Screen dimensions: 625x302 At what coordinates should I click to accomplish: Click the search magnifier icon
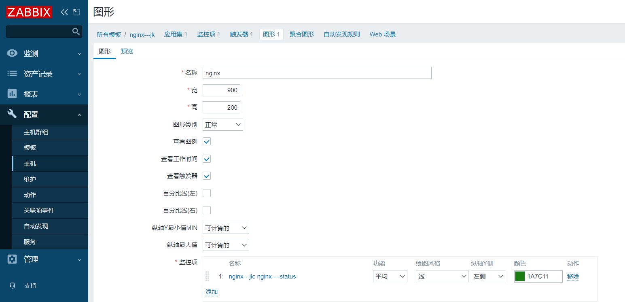click(76, 32)
